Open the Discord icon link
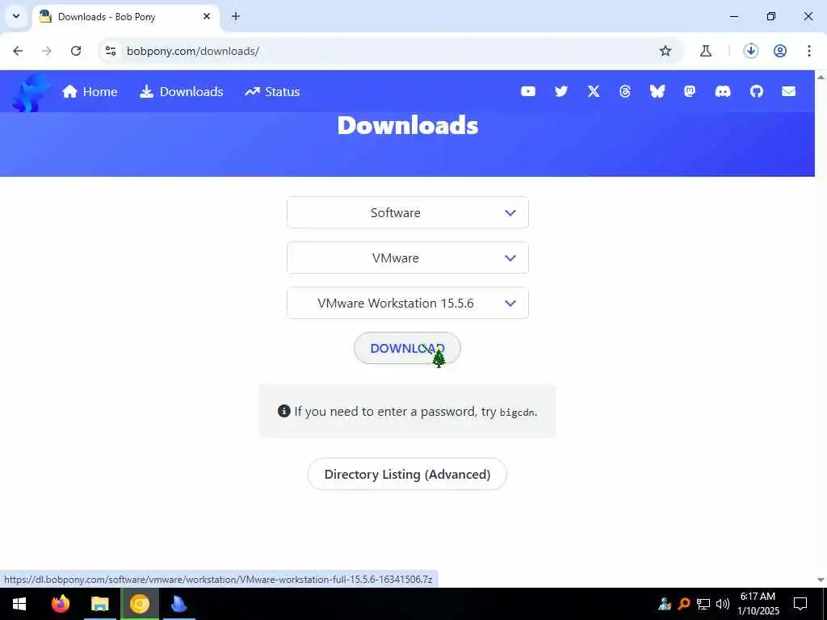 coord(723,92)
